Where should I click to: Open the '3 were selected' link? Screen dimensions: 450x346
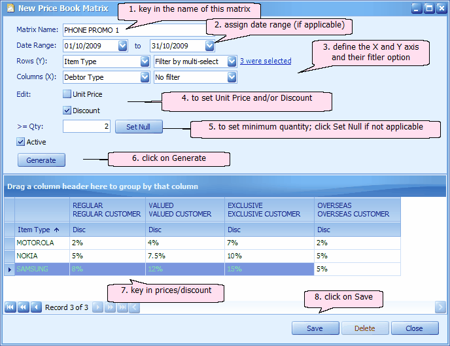click(265, 61)
